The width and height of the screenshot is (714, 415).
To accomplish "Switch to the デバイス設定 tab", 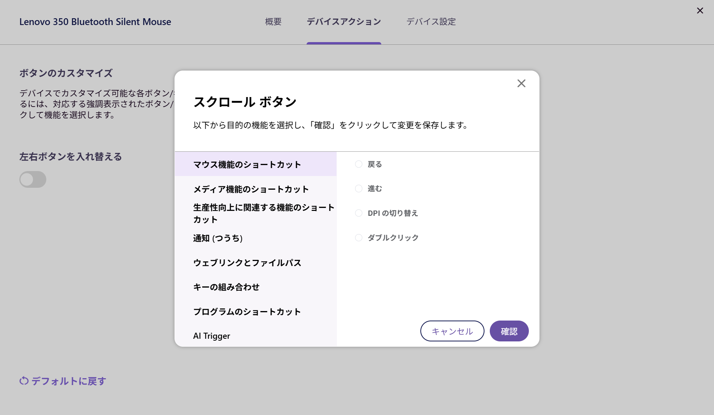I will pos(431,22).
